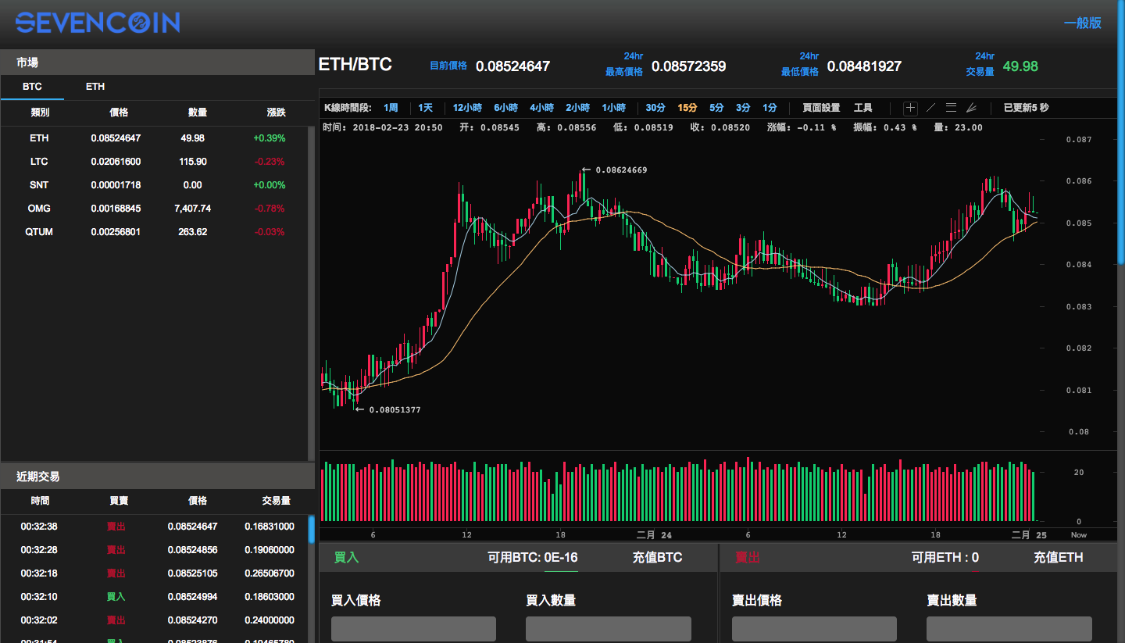Set K-line period to 1週

(x=391, y=108)
